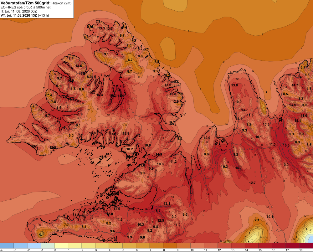This screenshot has height=252, width=313.
Task: Click the Veðurstofan/T2m 500grid title text
Action: pyautogui.click(x=25, y=3)
